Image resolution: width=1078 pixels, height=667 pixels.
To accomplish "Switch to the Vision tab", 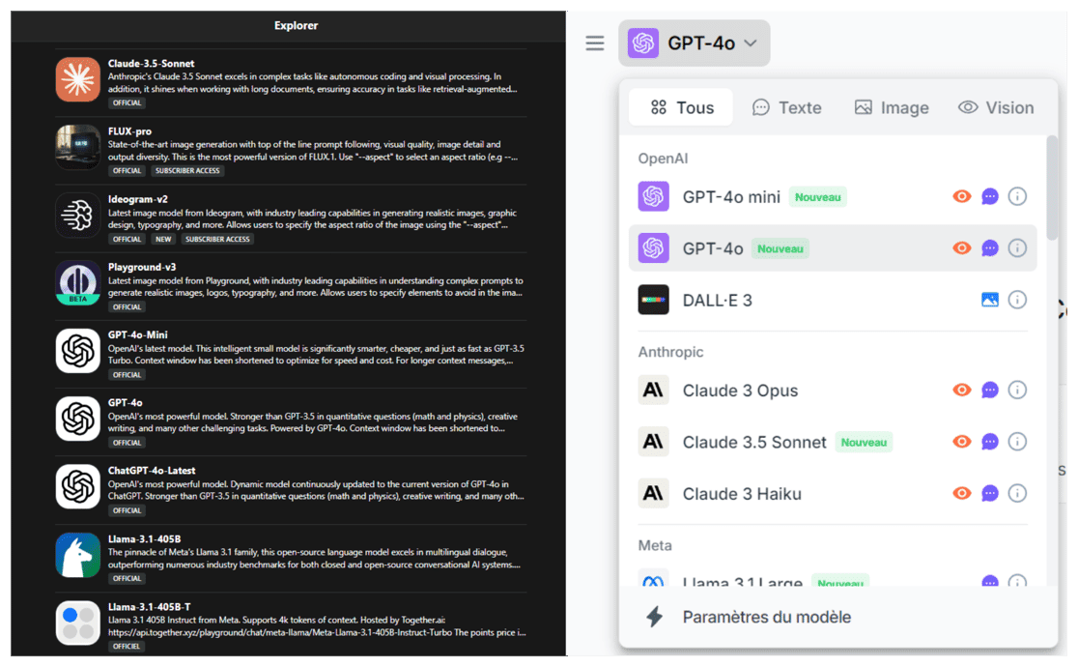I will point(996,107).
